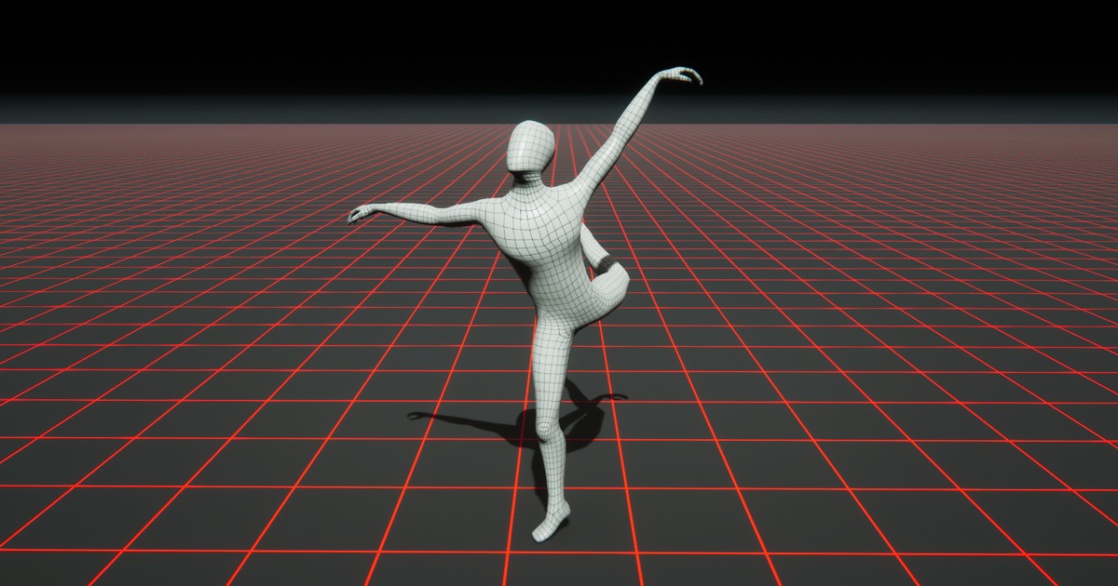
Task: Select the mannequin's head in the viewport
Action: click(x=531, y=149)
